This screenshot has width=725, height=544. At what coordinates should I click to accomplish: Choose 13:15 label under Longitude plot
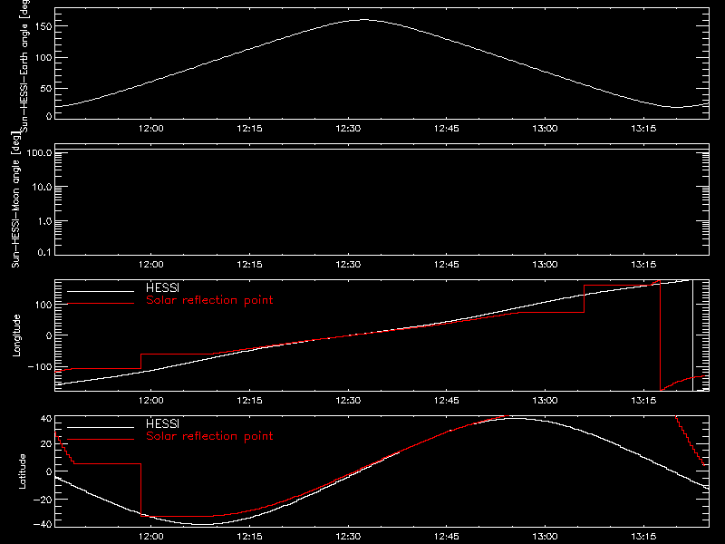[x=643, y=400]
